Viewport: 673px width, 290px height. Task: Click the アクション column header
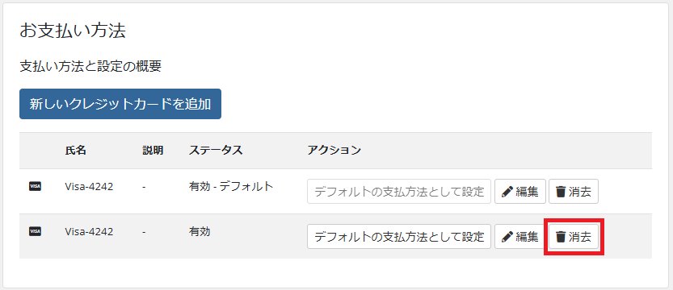334,150
